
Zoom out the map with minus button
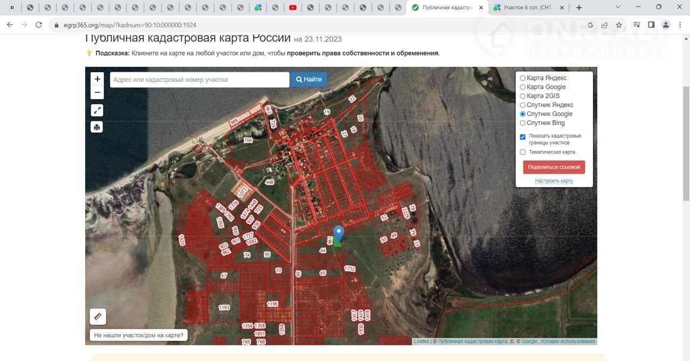[97, 93]
